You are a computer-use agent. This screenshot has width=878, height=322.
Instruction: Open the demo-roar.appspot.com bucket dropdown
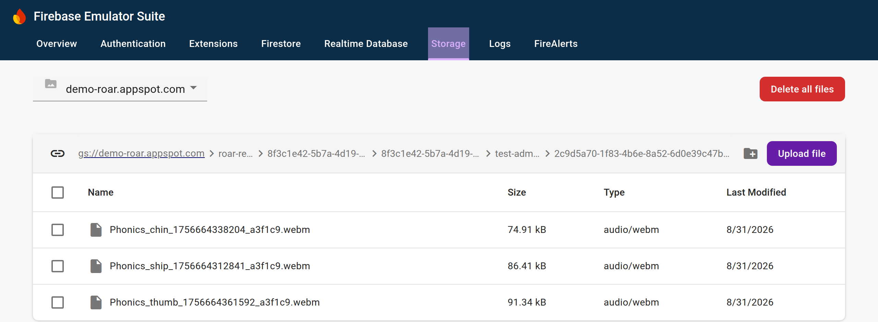point(120,89)
